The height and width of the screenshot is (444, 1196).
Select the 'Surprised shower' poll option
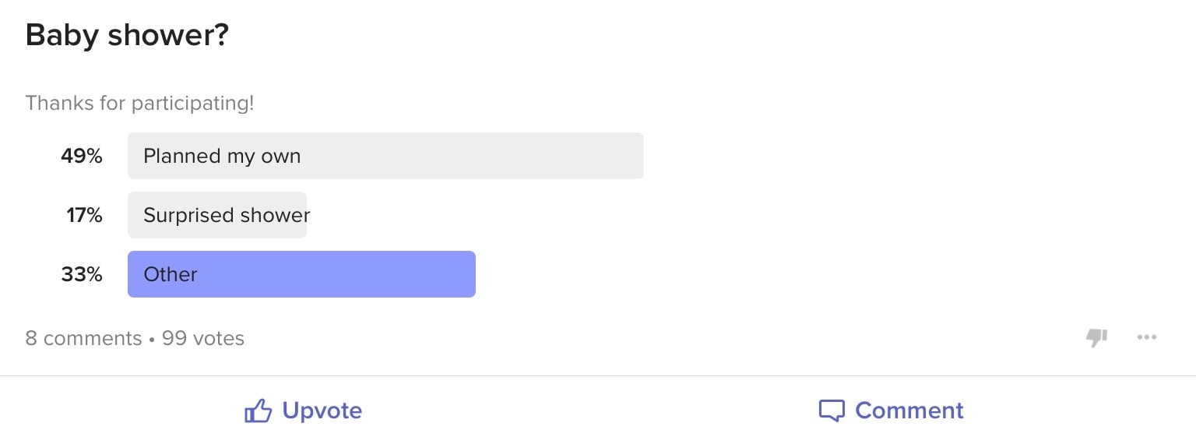pyautogui.click(x=217, y=215)
